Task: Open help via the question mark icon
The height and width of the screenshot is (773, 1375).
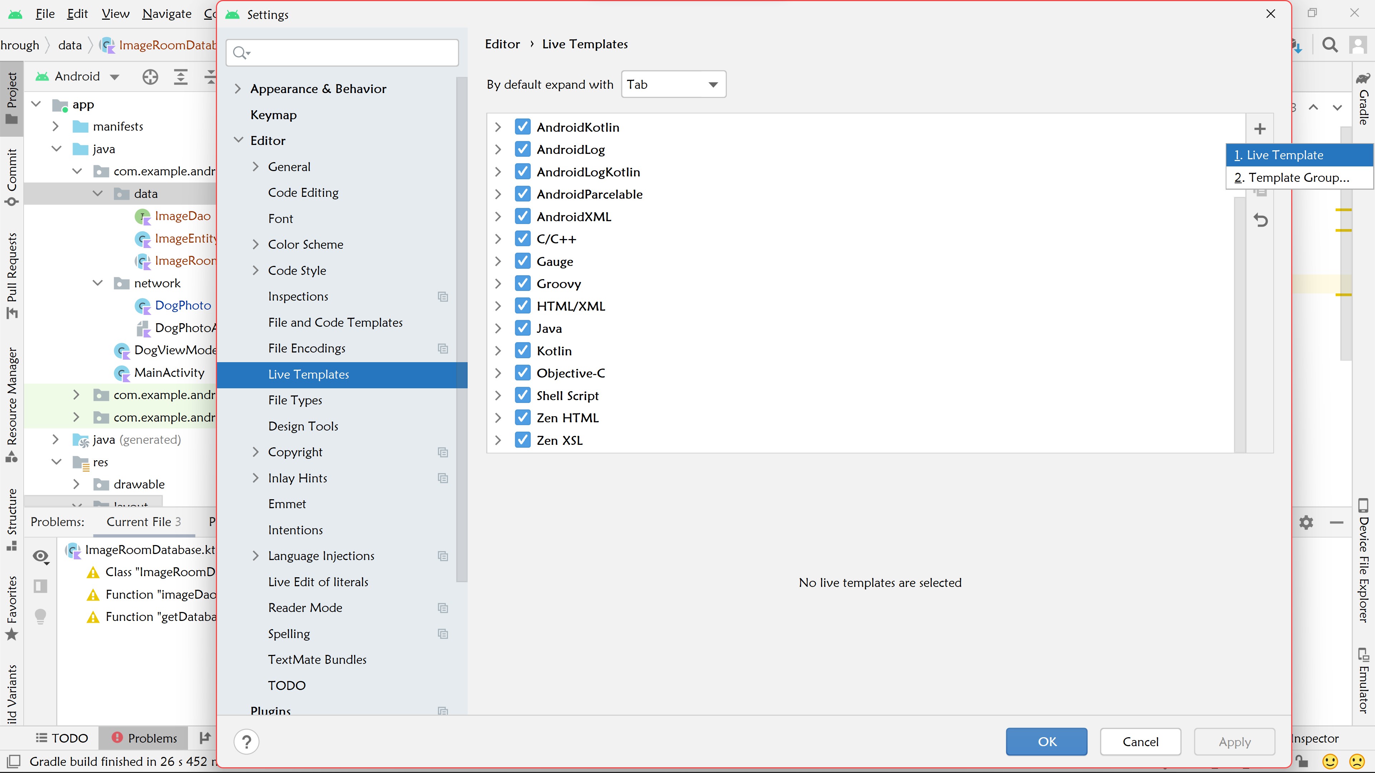Action: pos(246,741)
